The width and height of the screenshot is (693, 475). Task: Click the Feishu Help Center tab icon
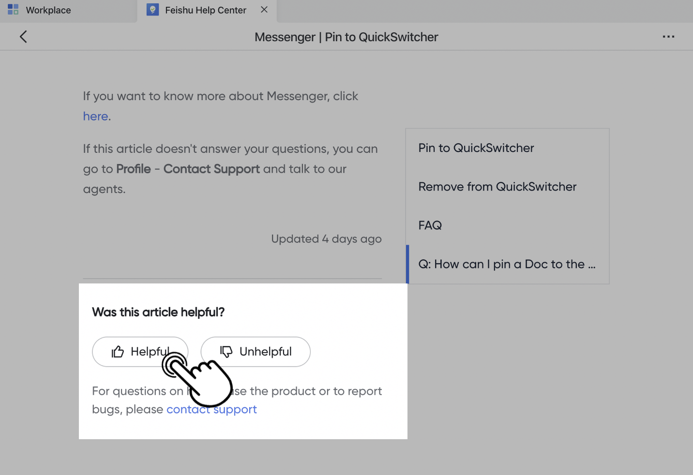[152, 10]
